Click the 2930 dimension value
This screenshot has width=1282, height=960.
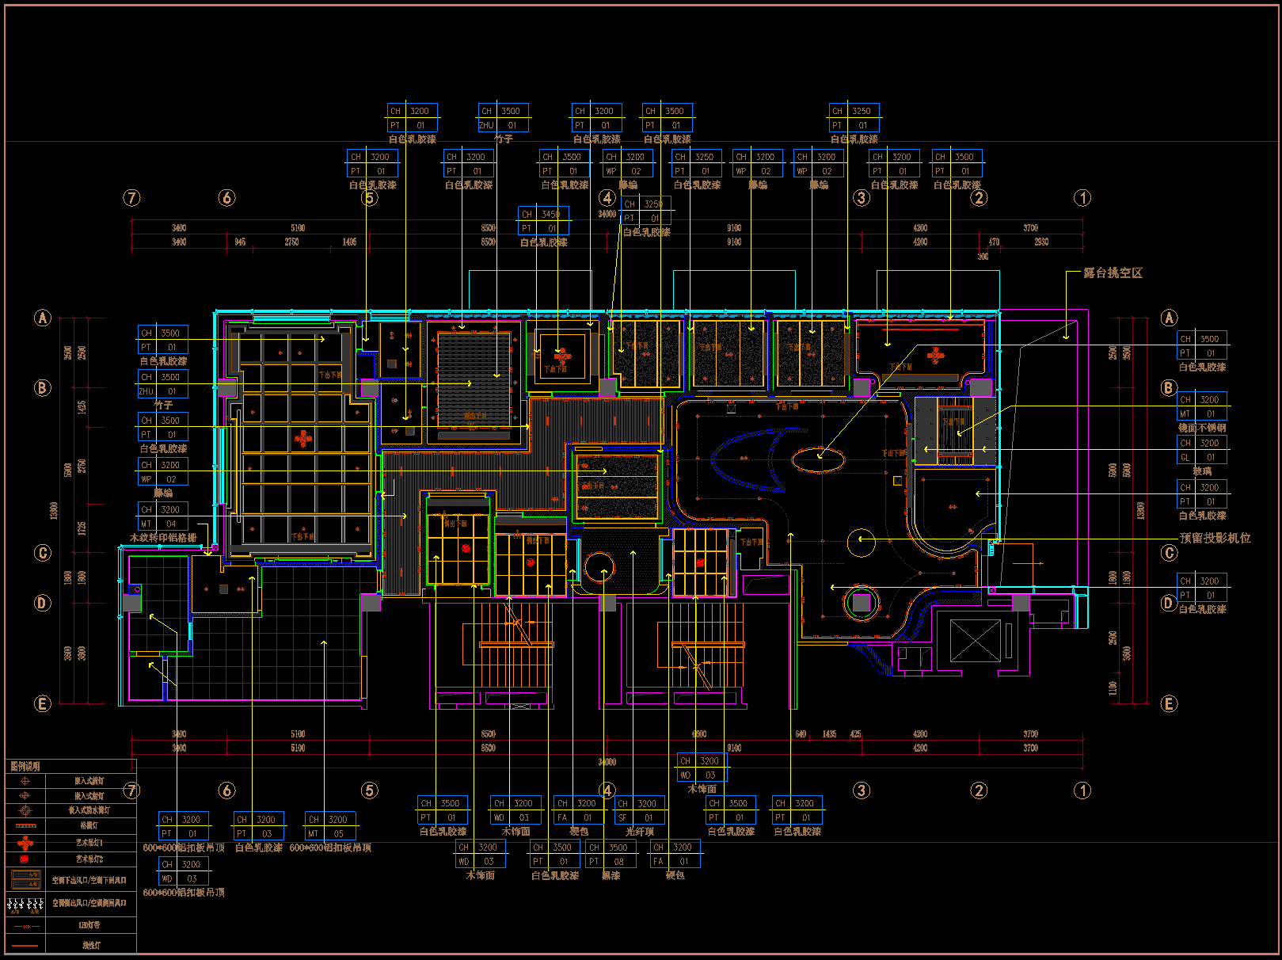pos(1041,242)
